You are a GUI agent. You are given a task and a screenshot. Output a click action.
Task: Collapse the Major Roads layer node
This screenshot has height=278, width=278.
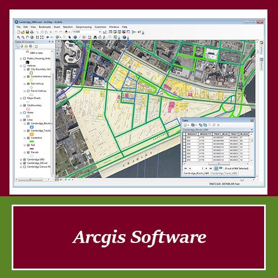[21, 98]
